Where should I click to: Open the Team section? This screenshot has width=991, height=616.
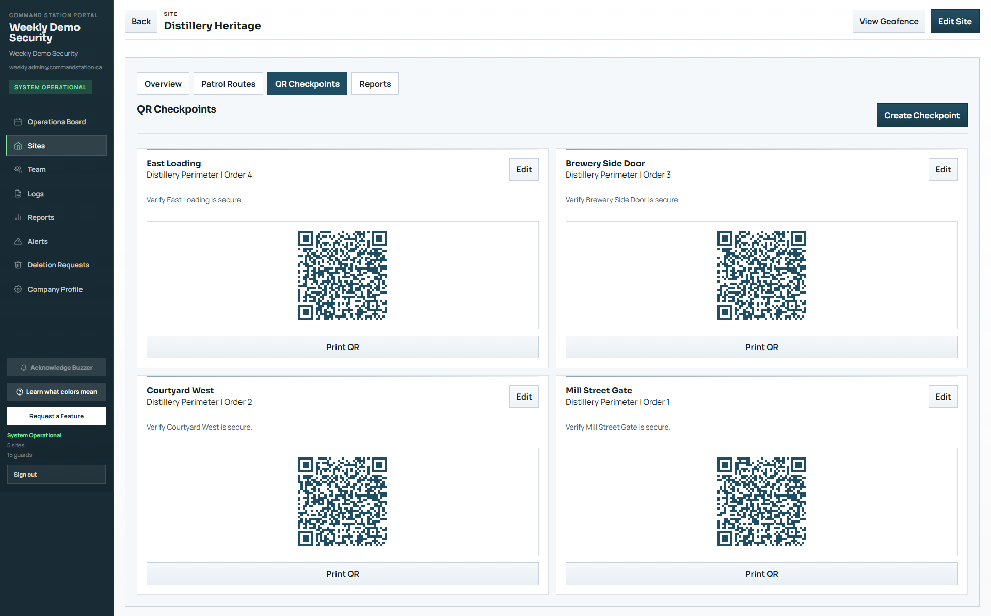57,169
